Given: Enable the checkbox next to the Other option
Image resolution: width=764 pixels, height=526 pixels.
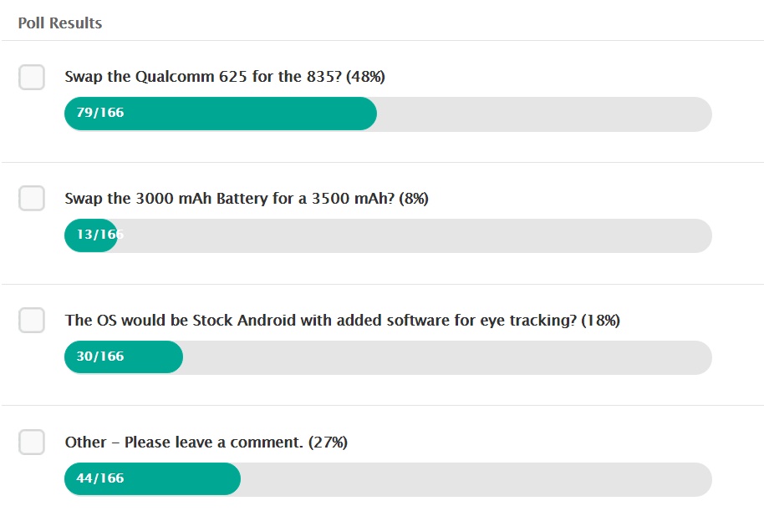Looking at the screenshot, I should pos(31,443).
